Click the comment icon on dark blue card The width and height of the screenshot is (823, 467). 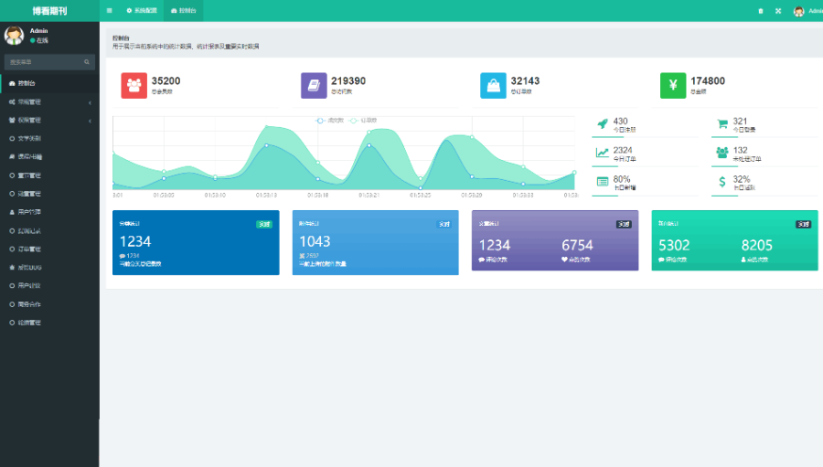coord(123,256)
